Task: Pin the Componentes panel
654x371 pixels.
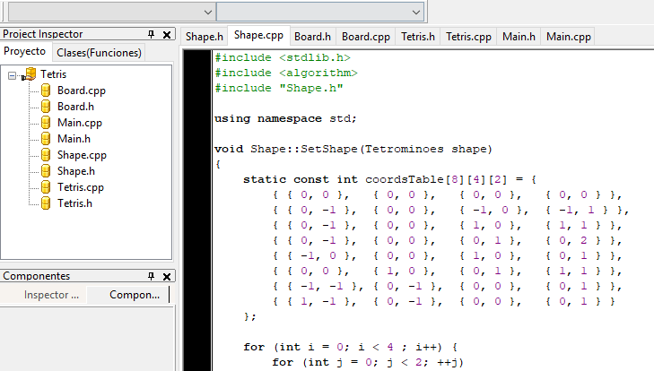Action: tap(151, 276)
